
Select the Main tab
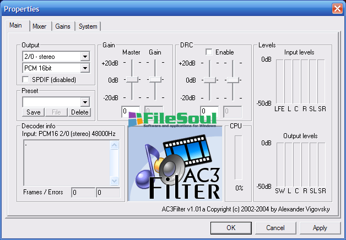16,26
